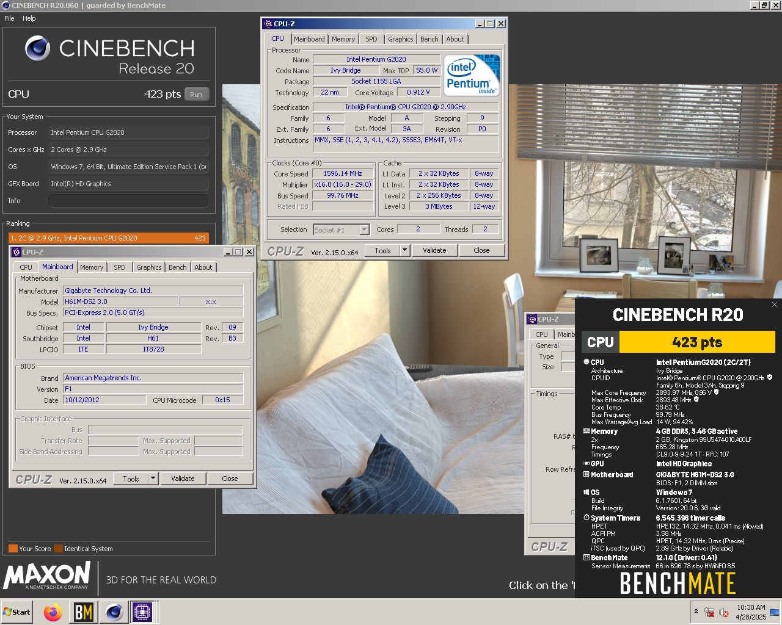Viewport: 782px width, 625px height.
Task: Switch to Memory tab in CPU-Z processor window
Action: click(x=343, y=39)
